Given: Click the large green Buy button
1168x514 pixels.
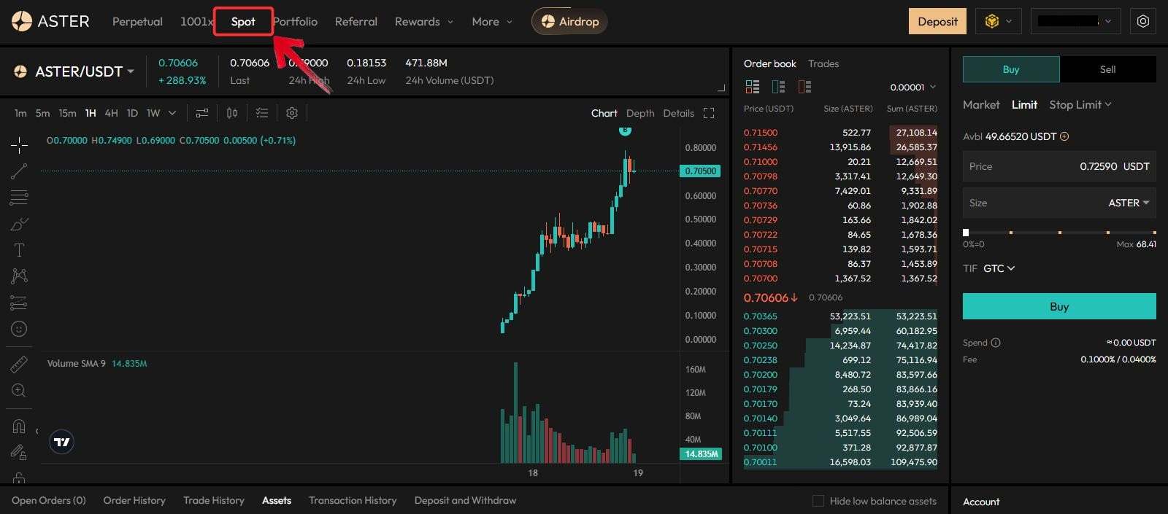Looking at the screenshot, I should tap(1059, 306).
